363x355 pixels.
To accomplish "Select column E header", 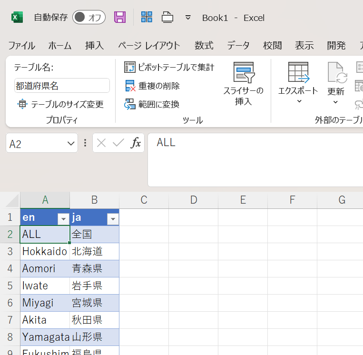I will tap(243, 200).
